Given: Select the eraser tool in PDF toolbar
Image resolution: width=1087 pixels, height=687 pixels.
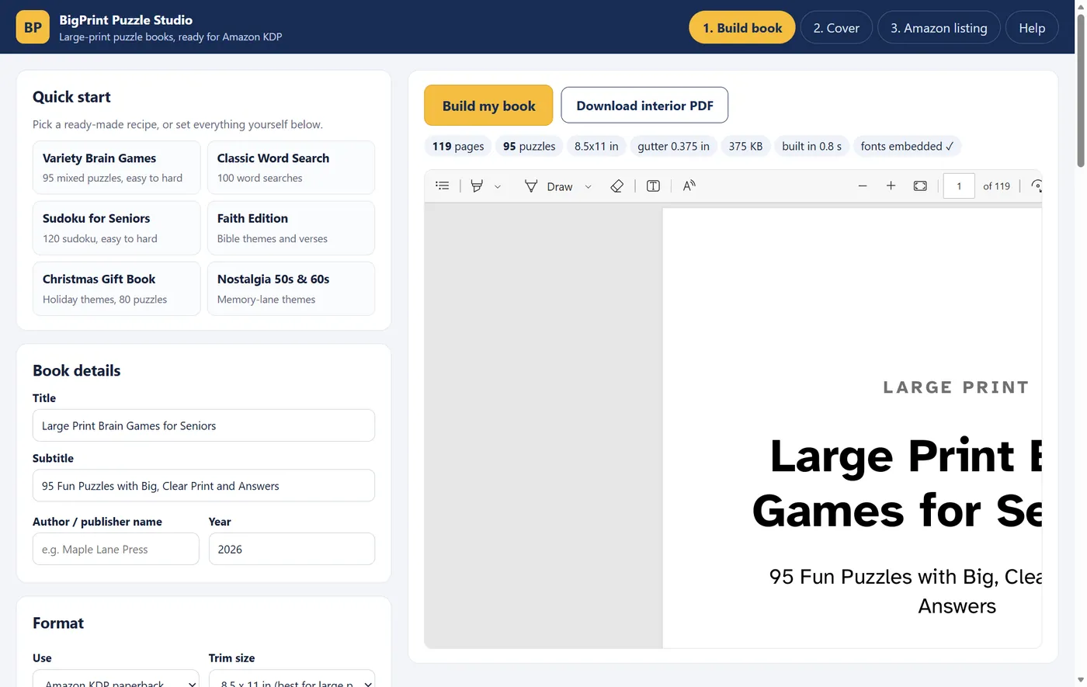Looking at the screenshot, I should [617, 186].
